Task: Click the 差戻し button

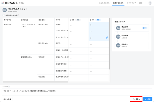Action: pos(136,99)
